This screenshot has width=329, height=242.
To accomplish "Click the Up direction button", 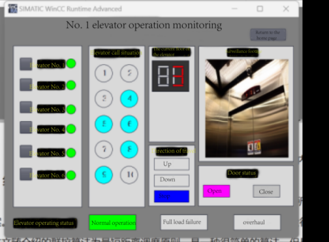I will point(172,164).
